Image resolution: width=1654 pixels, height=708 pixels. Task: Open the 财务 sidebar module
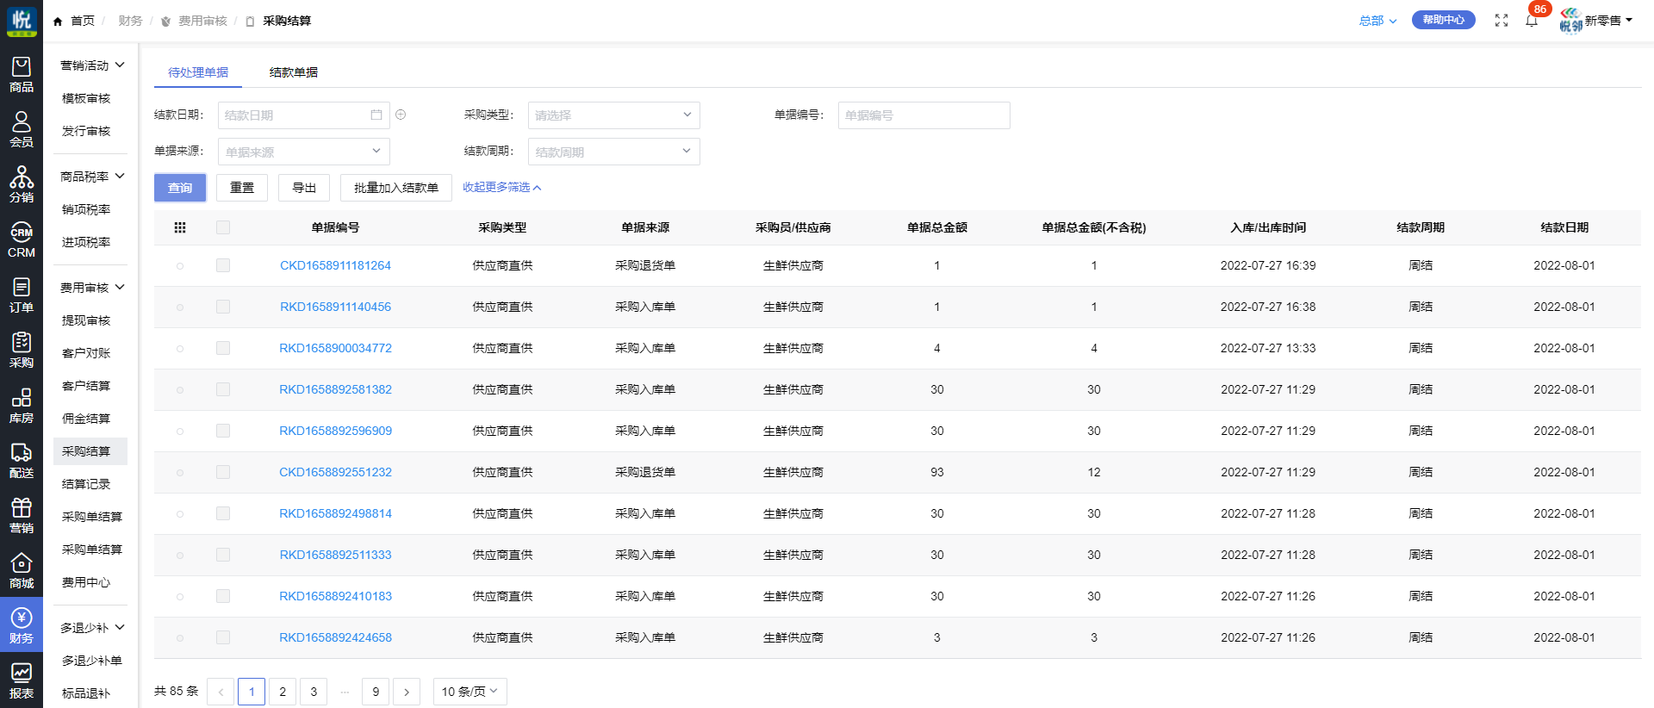click(x=22, y=626)
